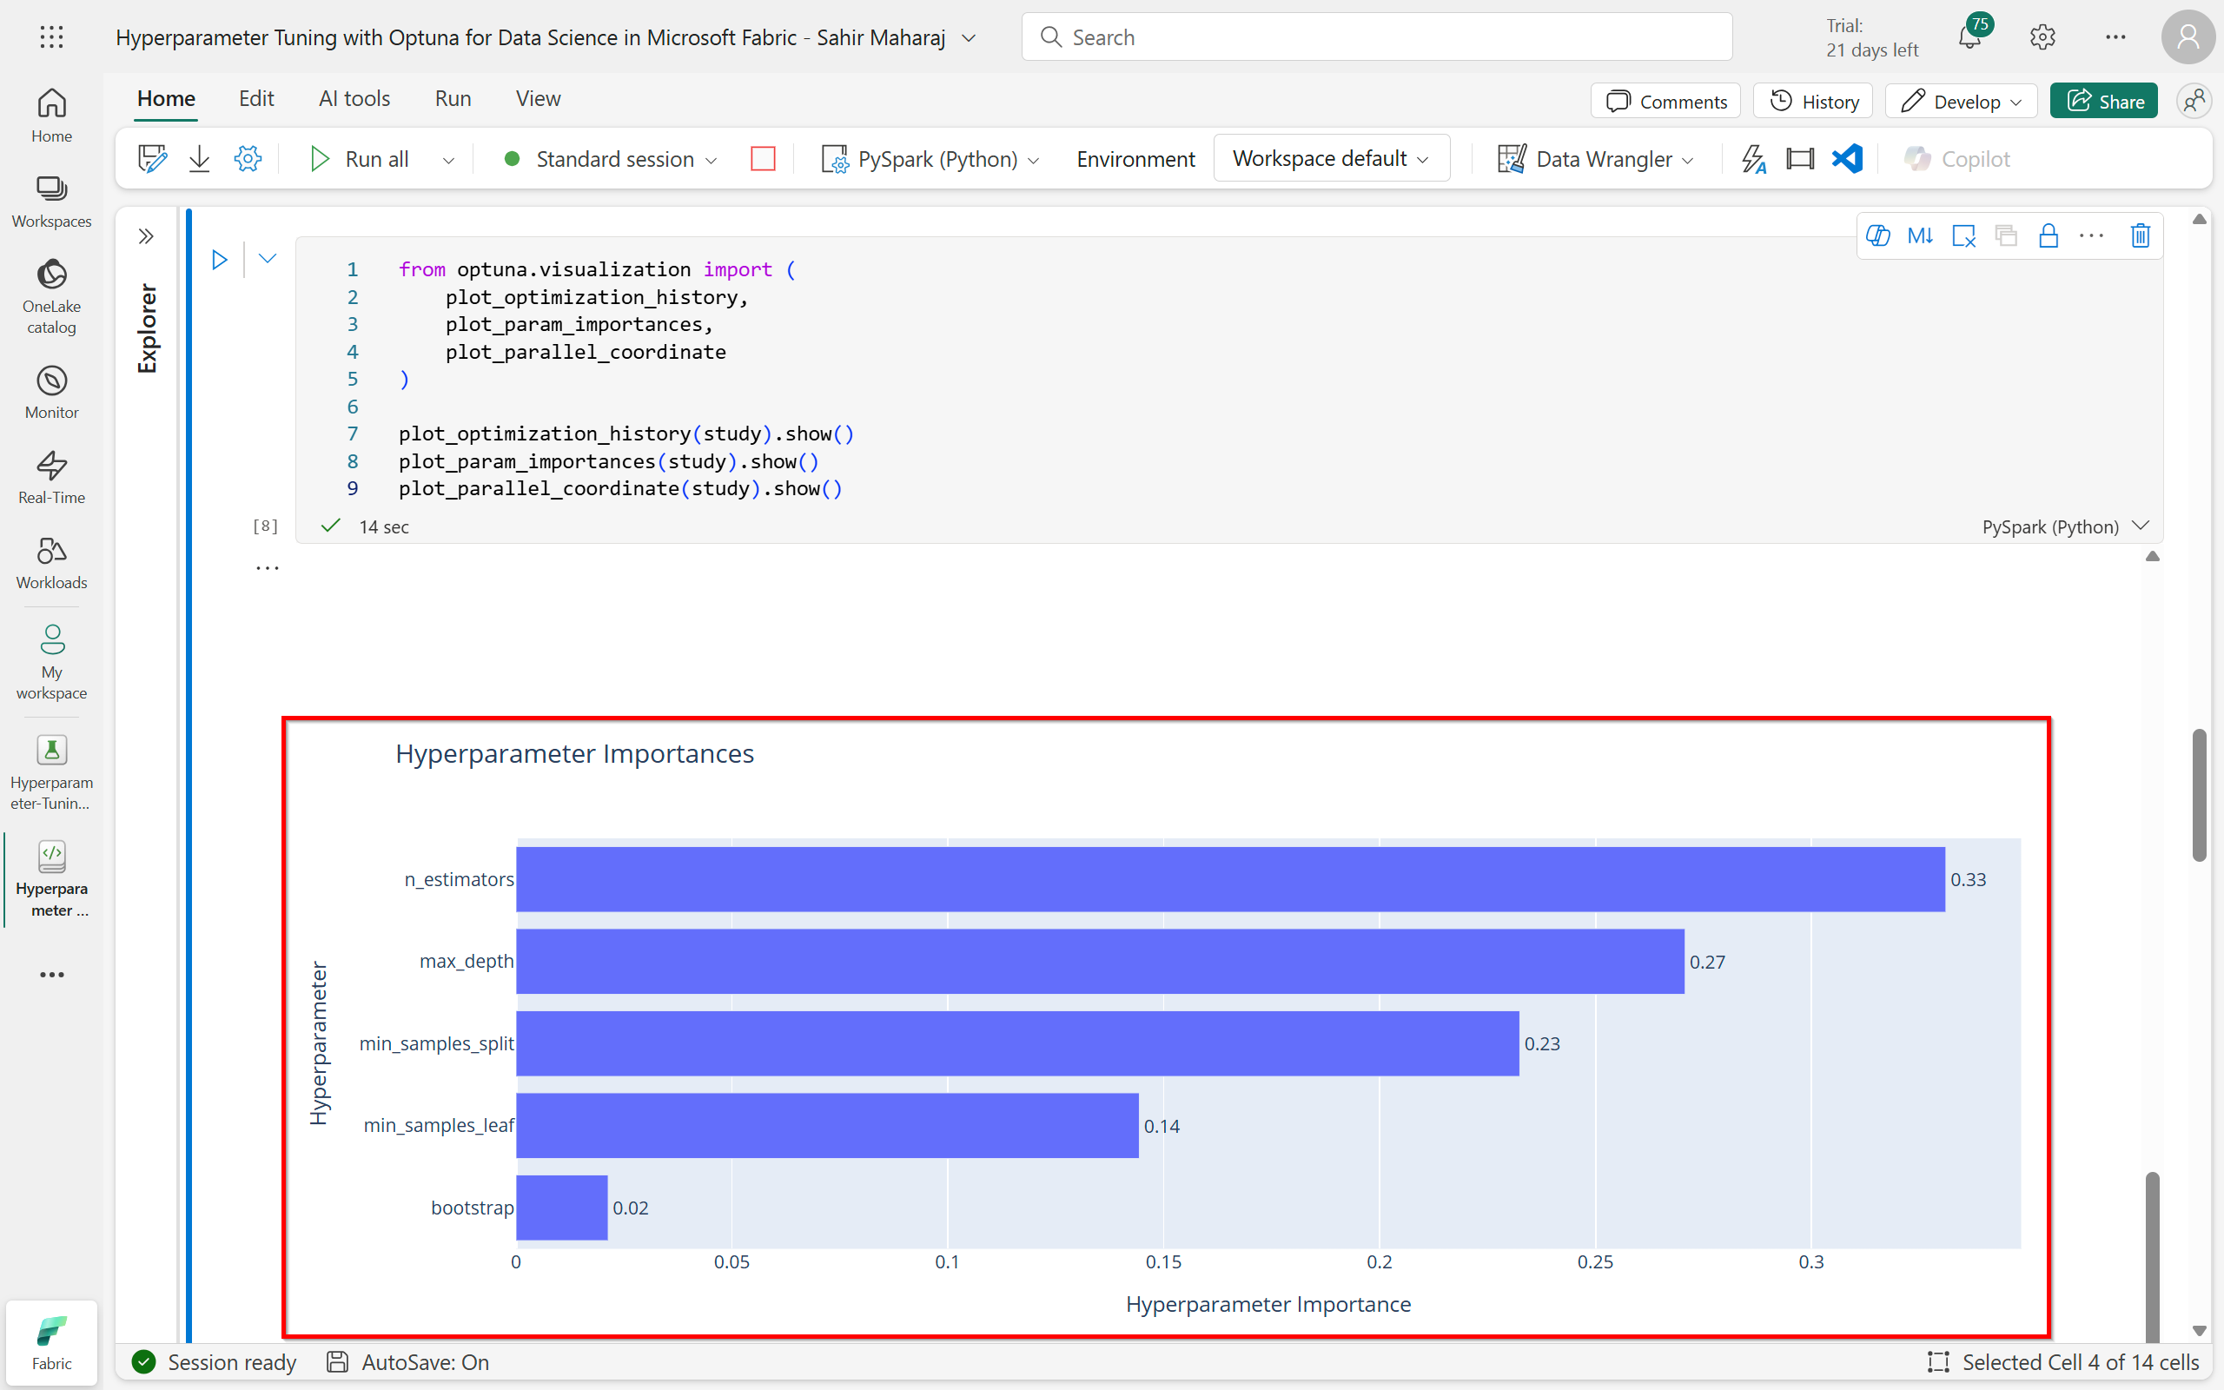
Task: Open the Standard session dropdown
Action: point(610,159)
